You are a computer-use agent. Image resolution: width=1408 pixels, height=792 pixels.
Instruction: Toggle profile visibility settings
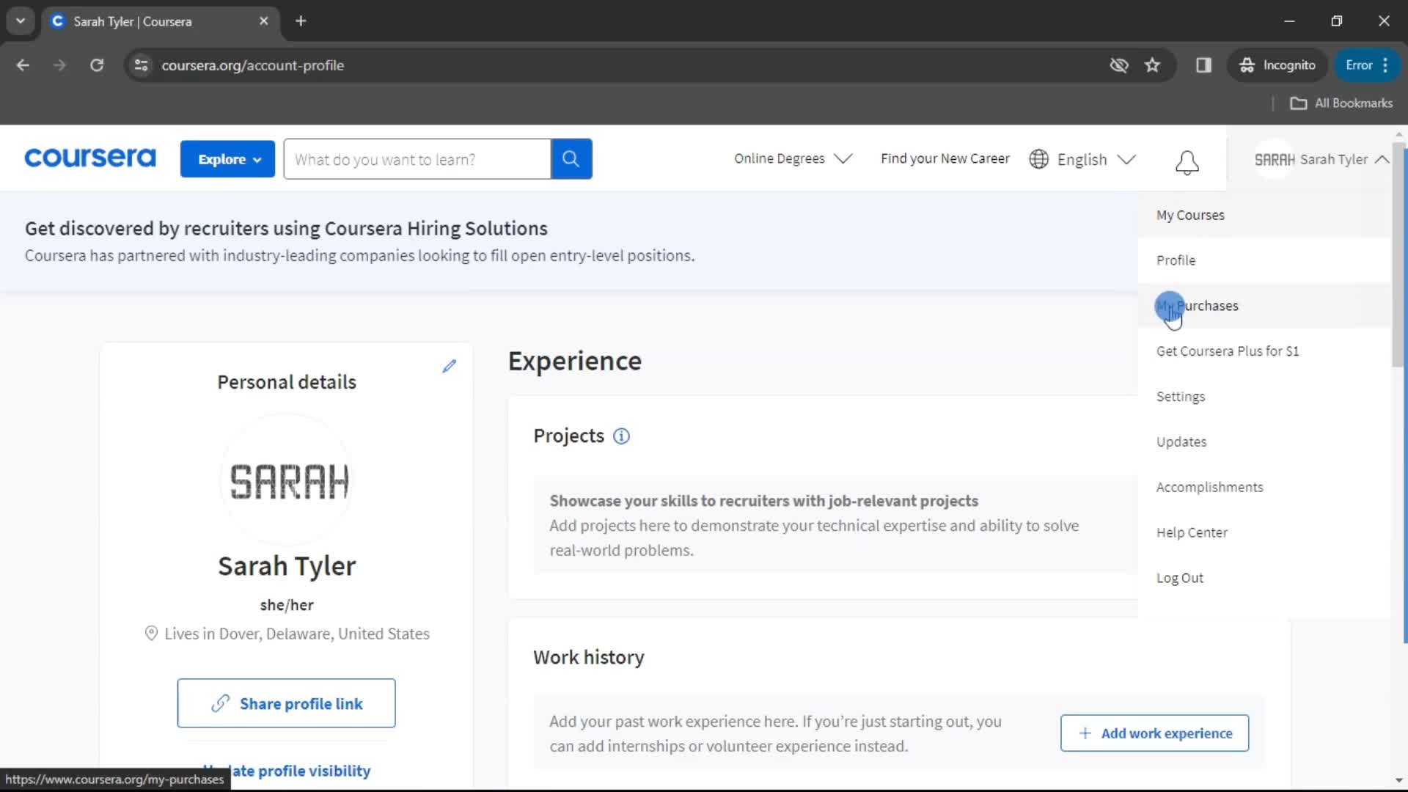(x=286, y=771)
